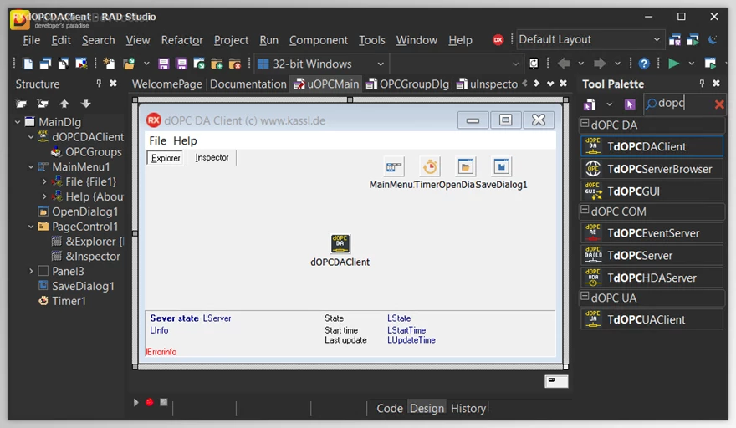Click the macro record red button

click(149, 402)
